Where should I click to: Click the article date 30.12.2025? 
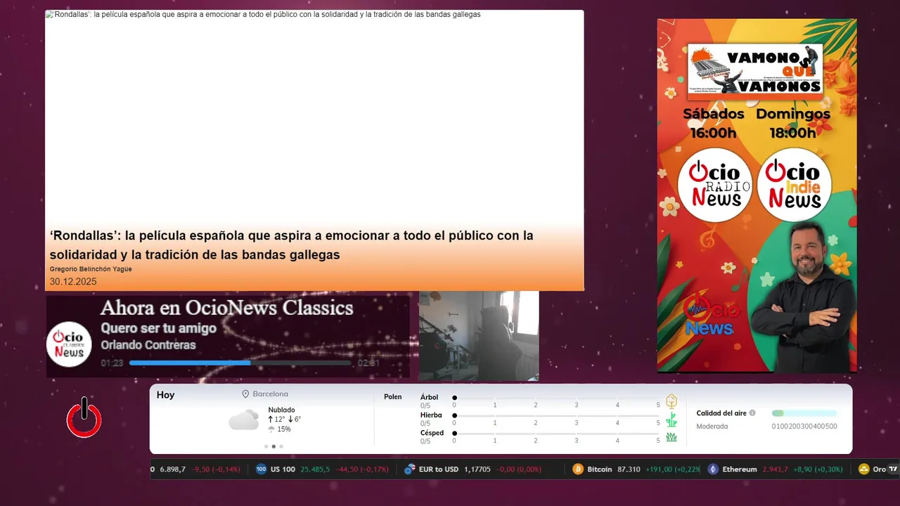73,282
